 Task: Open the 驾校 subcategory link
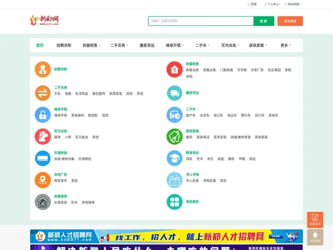click(x=189, y=159)
